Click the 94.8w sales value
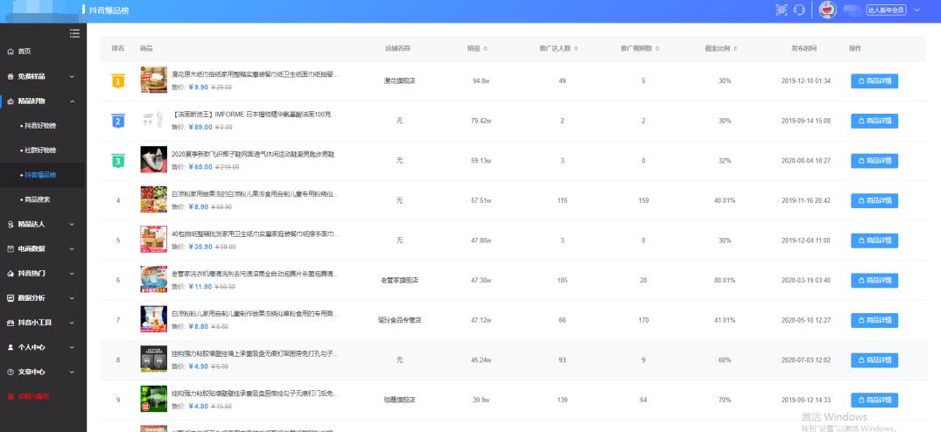This screenshot has width=941, height=432. click(481, 80)
